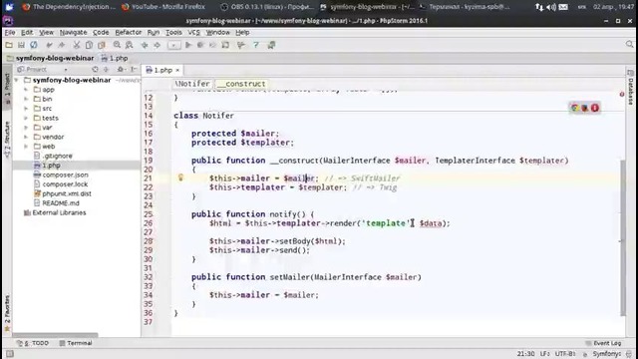Toggle the Database tool window button
Screen dimensions: 638x359
(630, 87)
